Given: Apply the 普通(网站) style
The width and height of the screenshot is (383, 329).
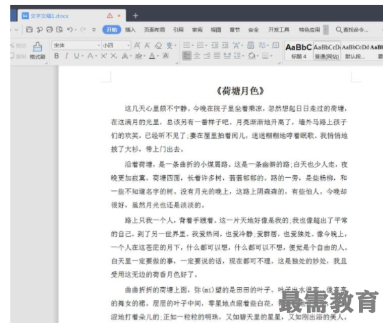Looking at the screenshot, I should [x=327, y=51].
